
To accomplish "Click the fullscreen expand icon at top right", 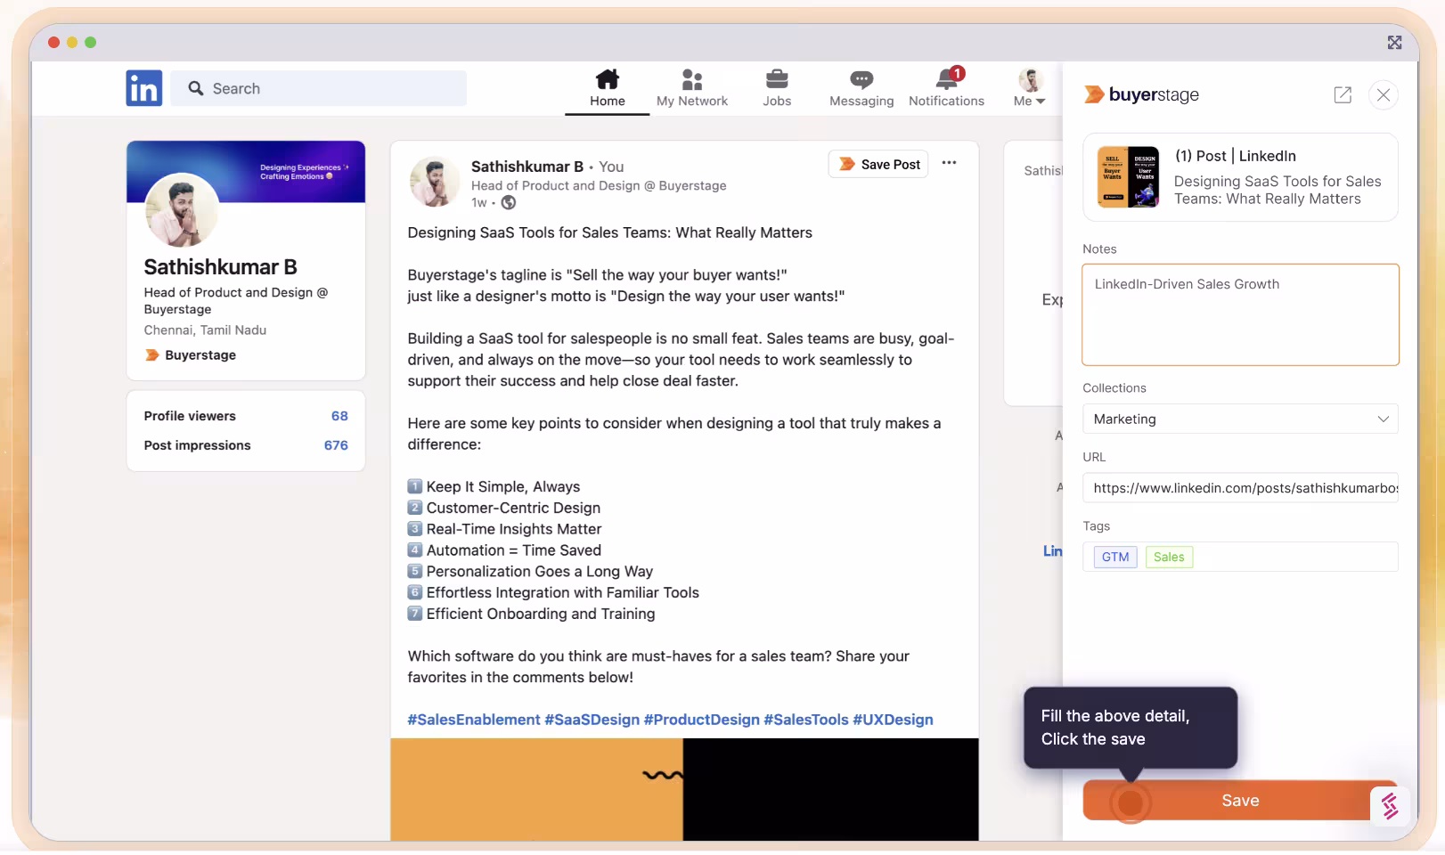I will pos(1394,43).
